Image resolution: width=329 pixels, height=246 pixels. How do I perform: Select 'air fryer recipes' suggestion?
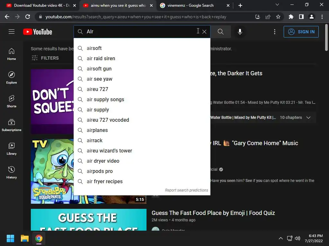pos(142,182)
